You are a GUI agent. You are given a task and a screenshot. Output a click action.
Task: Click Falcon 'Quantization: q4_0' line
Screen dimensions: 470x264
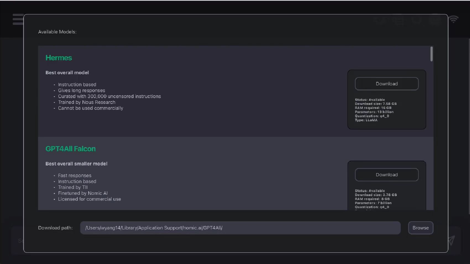click(x=372, y=207)
